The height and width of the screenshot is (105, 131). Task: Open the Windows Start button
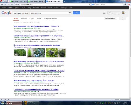(x=3, y=103)
